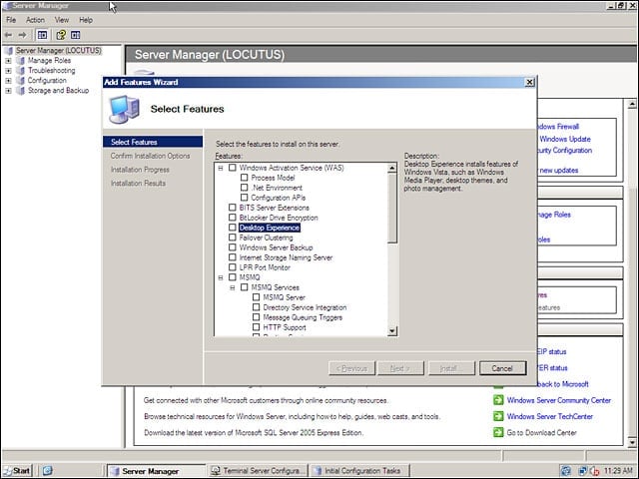Click green arrow beside Windows Server Community Center
Image resolution: width=639 pixels, height=479 pixels.
pos(498,400)
